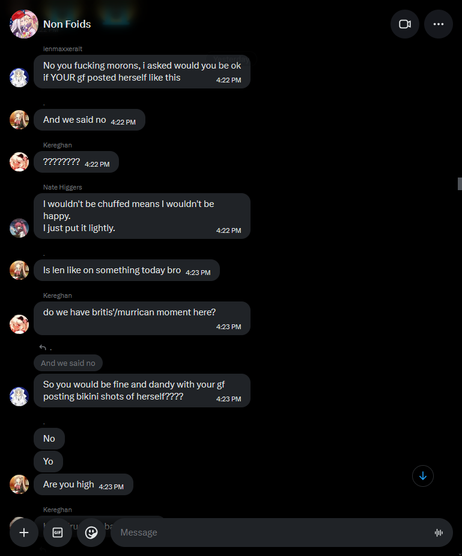Click the reply arrow icon above the quoted message
This screenshot has width=462, height=556.
pyautogui.click(x=43, y=347)
